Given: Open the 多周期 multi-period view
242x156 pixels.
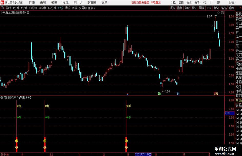Looking at the screenshot, I should (83, 8).
